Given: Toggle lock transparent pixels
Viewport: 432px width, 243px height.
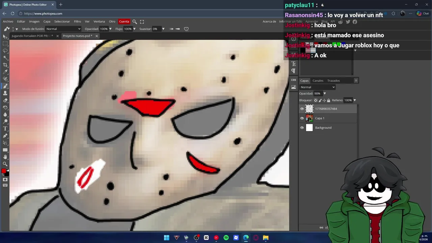Looking at the screenshot, I should click(x=316, y=100).
